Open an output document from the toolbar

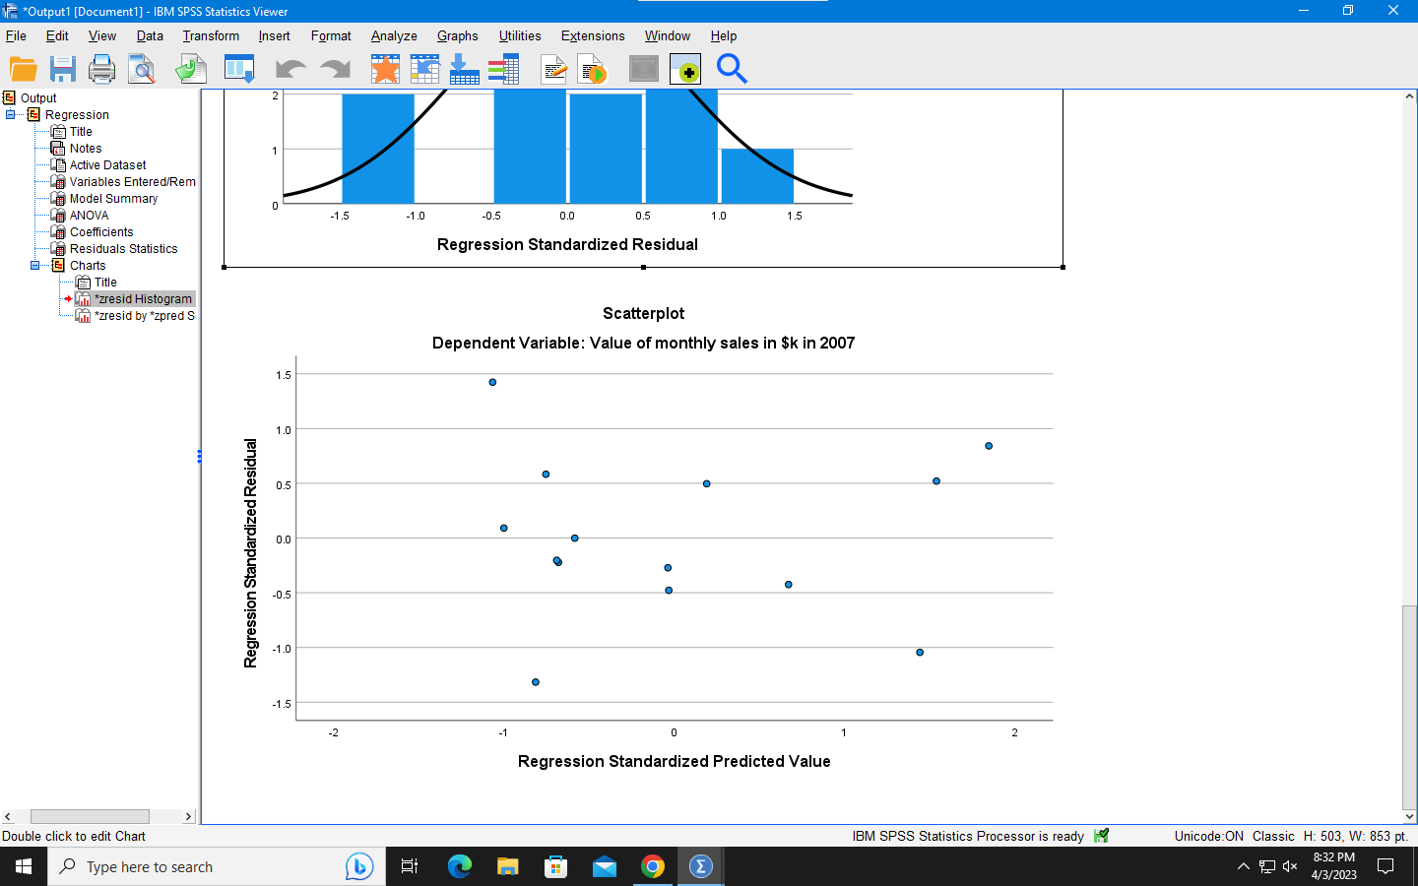(x=23, y=69)
